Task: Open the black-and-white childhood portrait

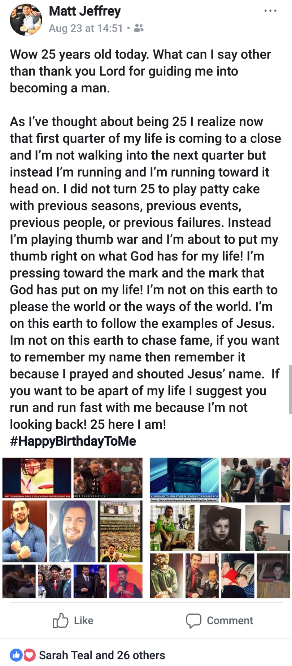Action: [x=220, y=528]
